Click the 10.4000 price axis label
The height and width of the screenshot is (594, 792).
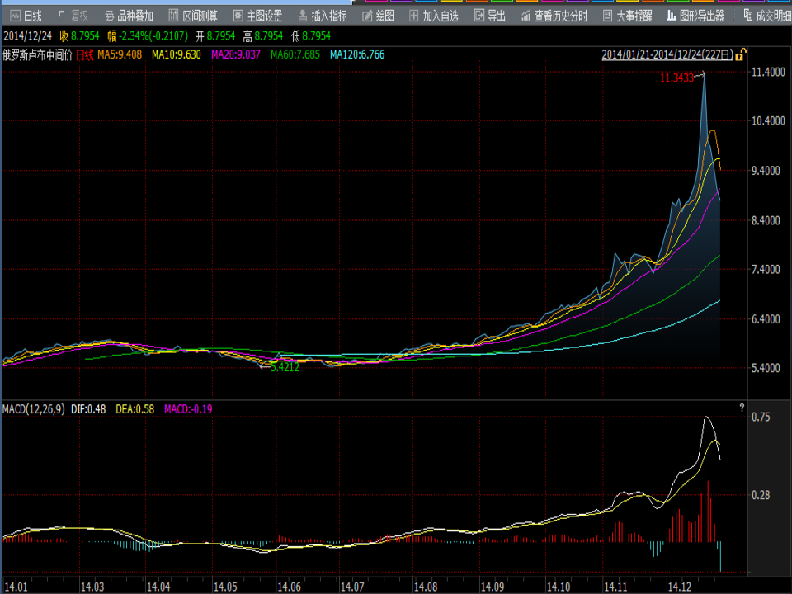(768, 120)
